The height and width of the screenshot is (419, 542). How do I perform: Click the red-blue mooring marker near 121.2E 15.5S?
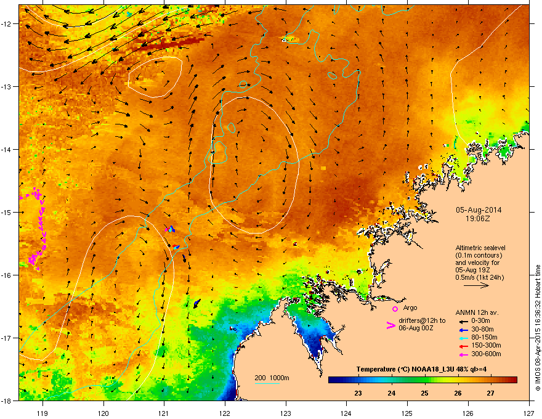point(176,246)
